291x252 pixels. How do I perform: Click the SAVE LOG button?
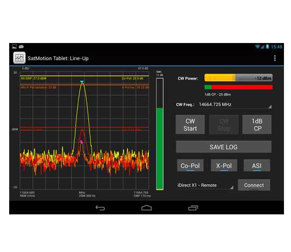point(224,147)
